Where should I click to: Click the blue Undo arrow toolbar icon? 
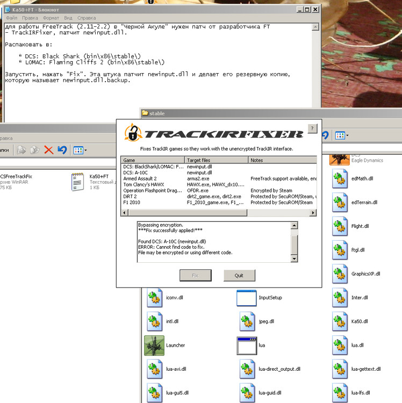[62, 150]
